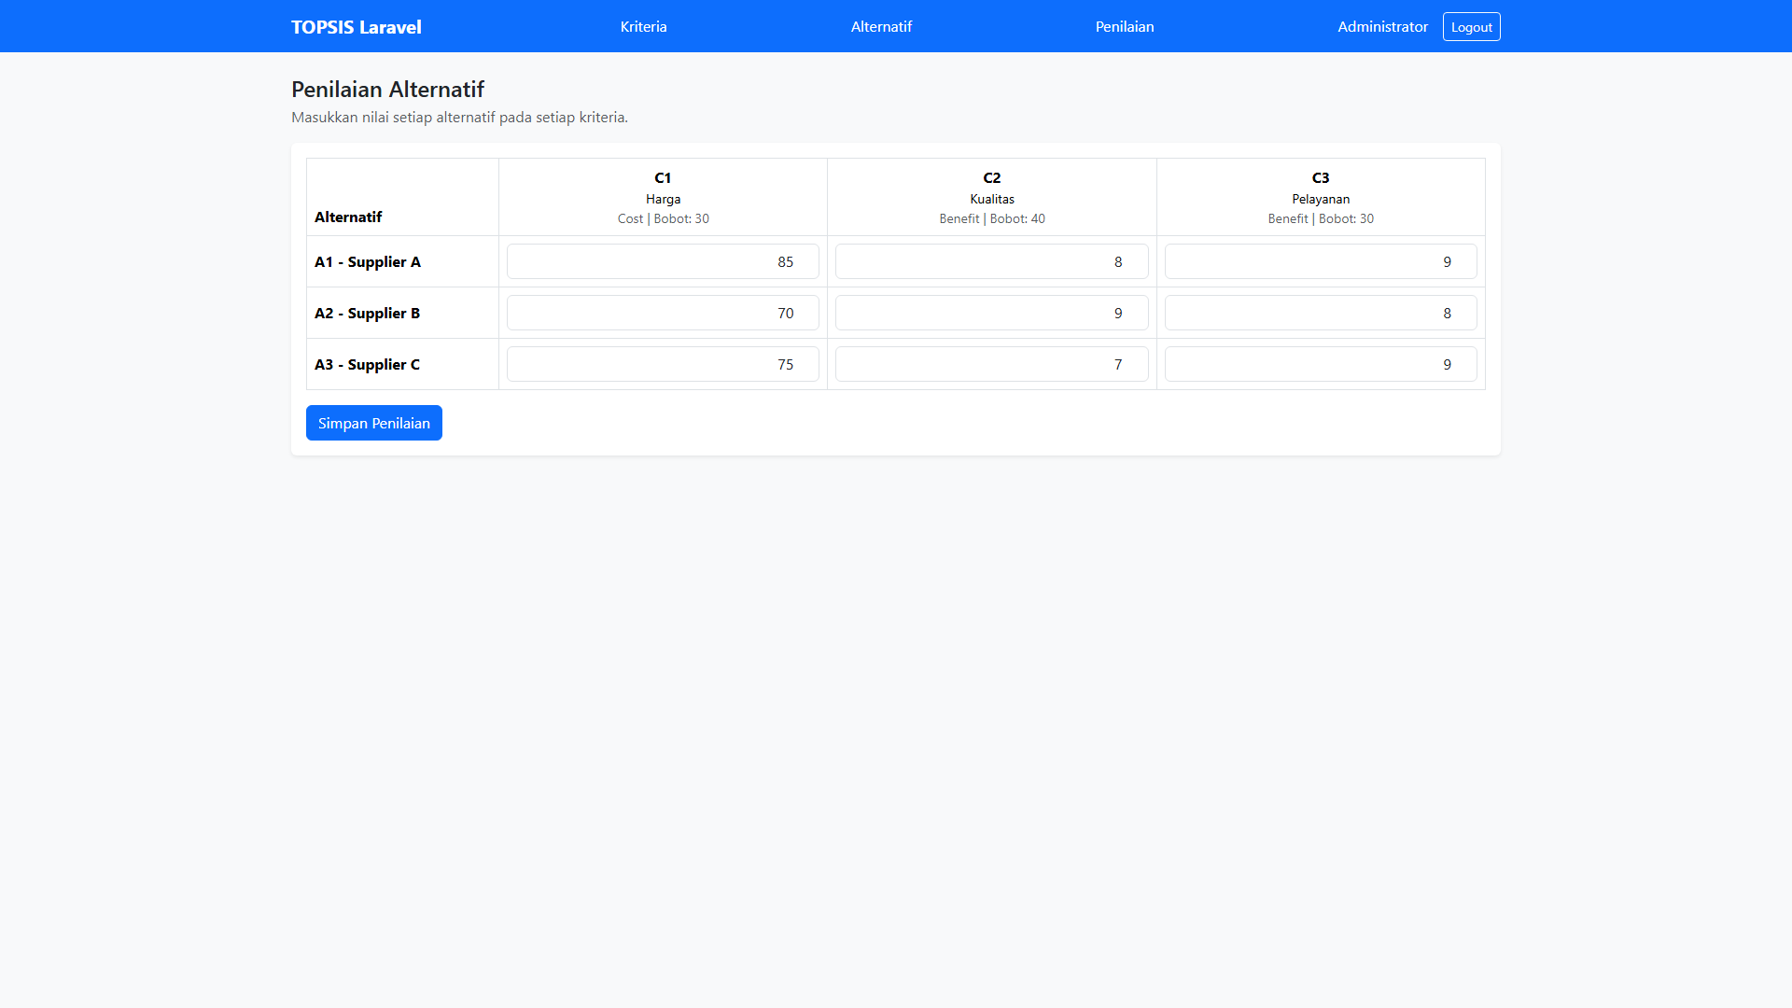Open the Alternatif menu
Viewport: 1792px width, 1008px height.
click(x=881, y=26)
